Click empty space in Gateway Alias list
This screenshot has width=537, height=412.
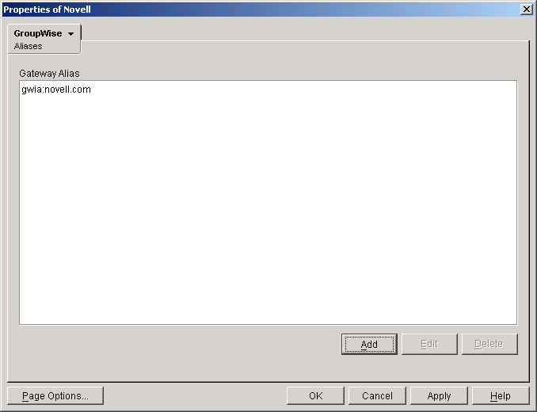pos(268,205)
